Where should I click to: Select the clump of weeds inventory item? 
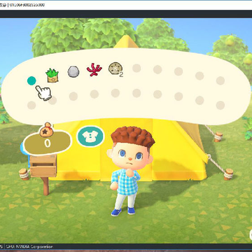(52, 75)
